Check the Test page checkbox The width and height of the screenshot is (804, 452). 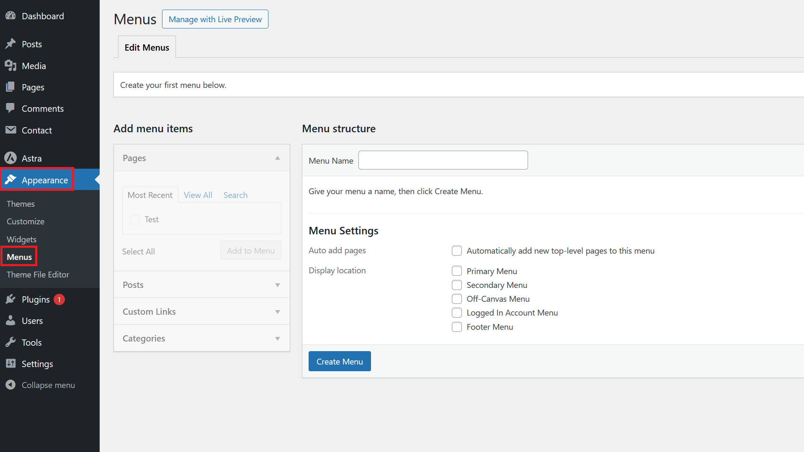135,219
